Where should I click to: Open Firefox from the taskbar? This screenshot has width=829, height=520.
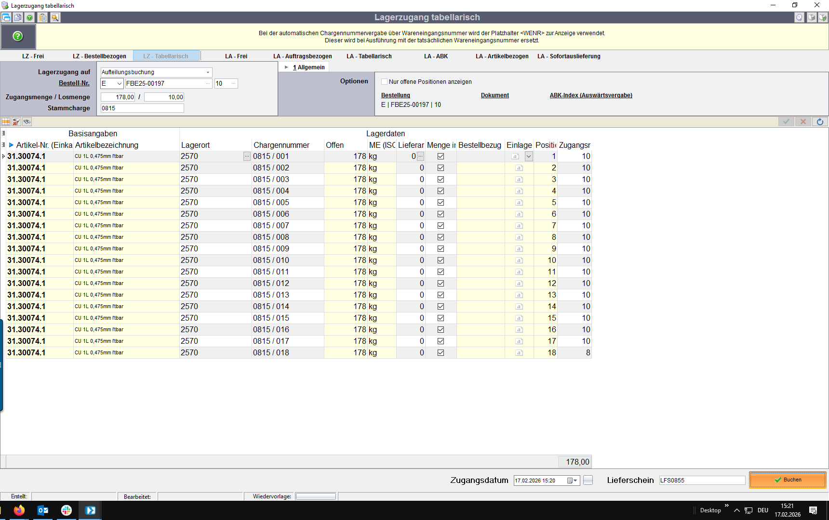tap(19, 510)
